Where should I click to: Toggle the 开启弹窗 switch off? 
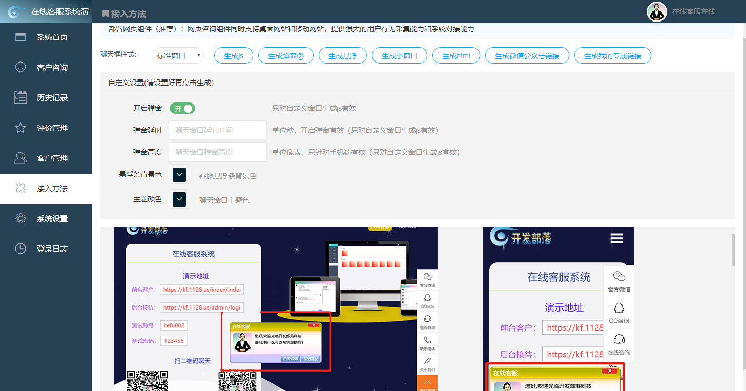[182, 109]
